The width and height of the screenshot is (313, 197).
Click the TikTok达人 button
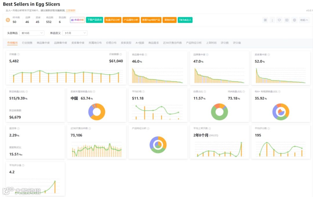(185, 20)
